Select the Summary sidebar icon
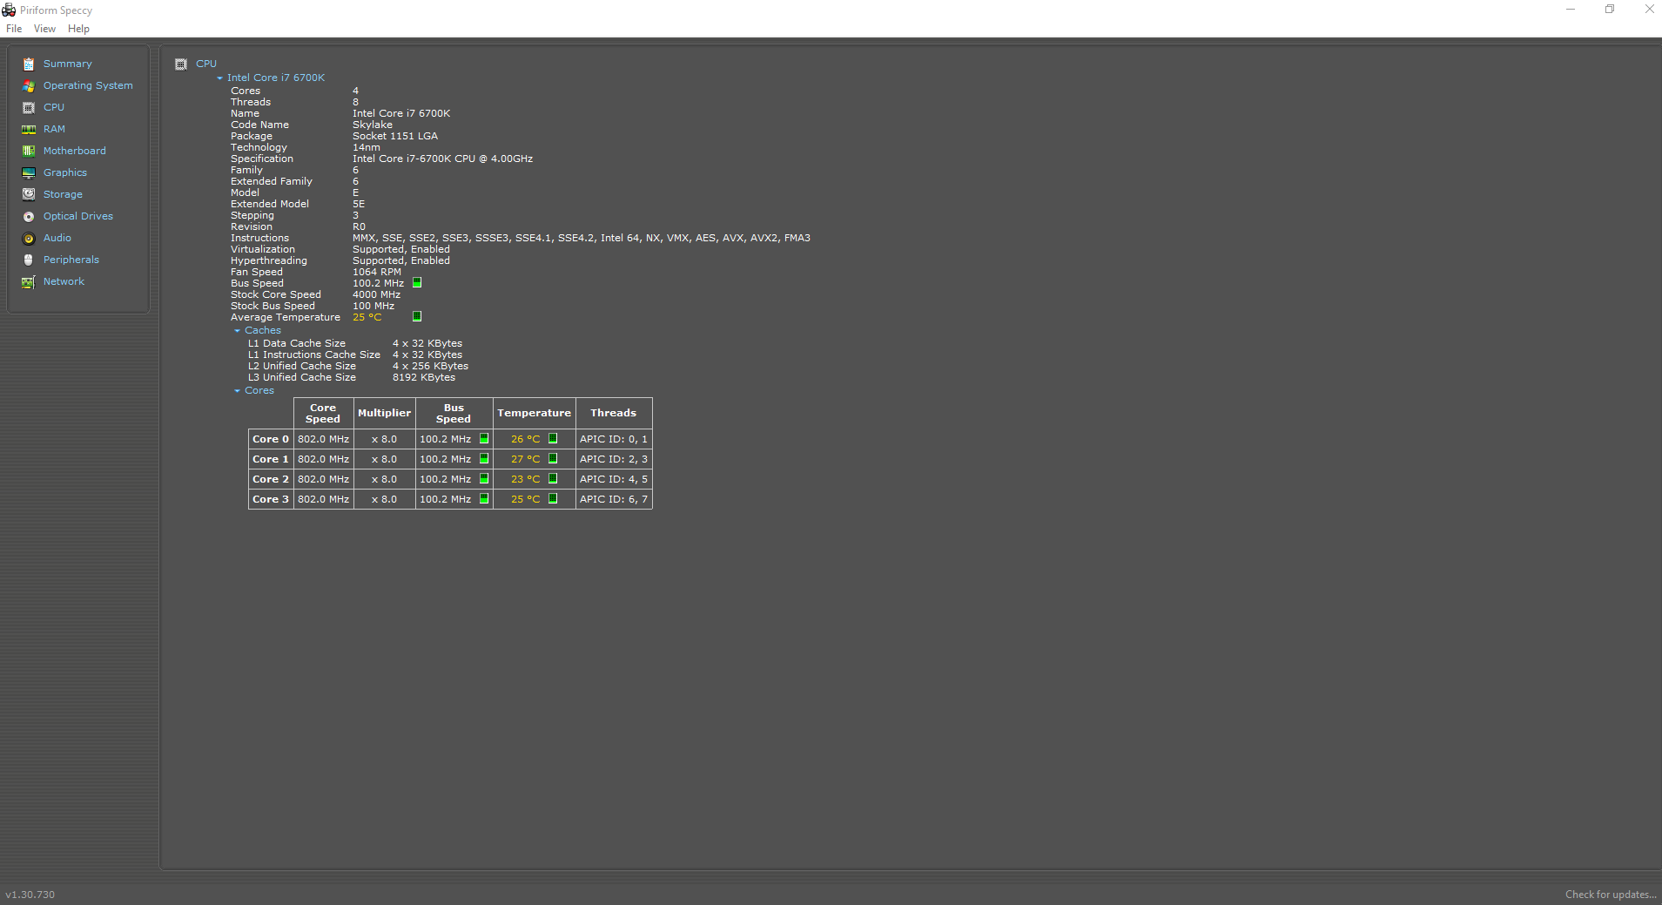 pyautogui.click(x=29, y=63)
